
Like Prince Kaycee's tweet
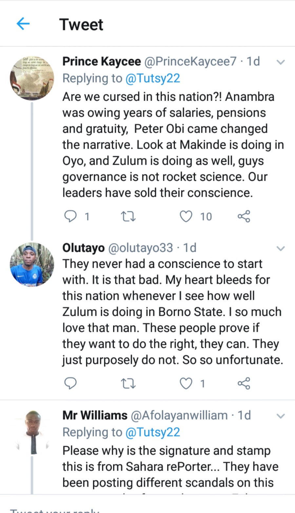pos(186,216)
